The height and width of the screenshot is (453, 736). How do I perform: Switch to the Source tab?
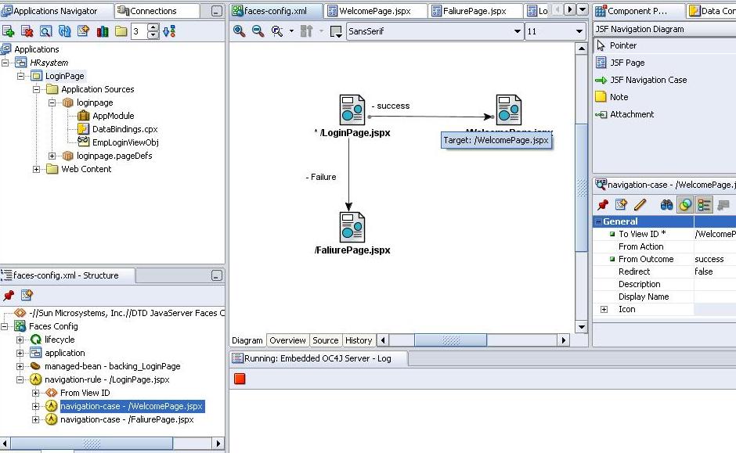[x=325, y=340]
